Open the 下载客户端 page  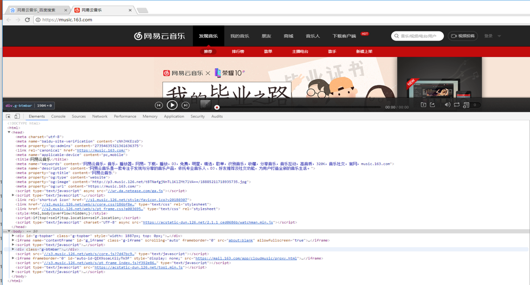click(x=344, y=36)
